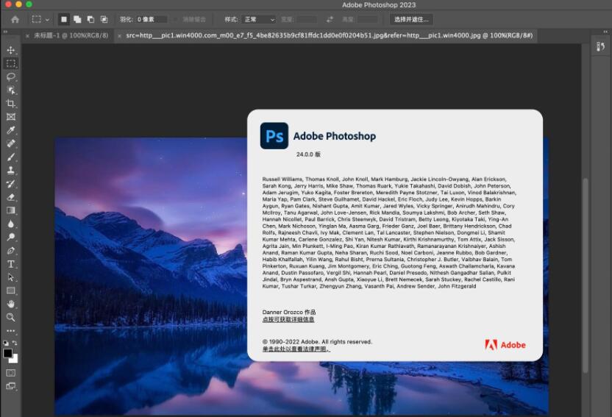Change the screen mode button
612x417 pixels.
tap(11, 386)
